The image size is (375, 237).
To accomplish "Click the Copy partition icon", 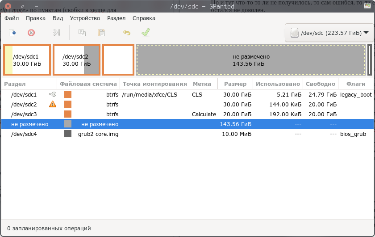I will coord(82,33).
